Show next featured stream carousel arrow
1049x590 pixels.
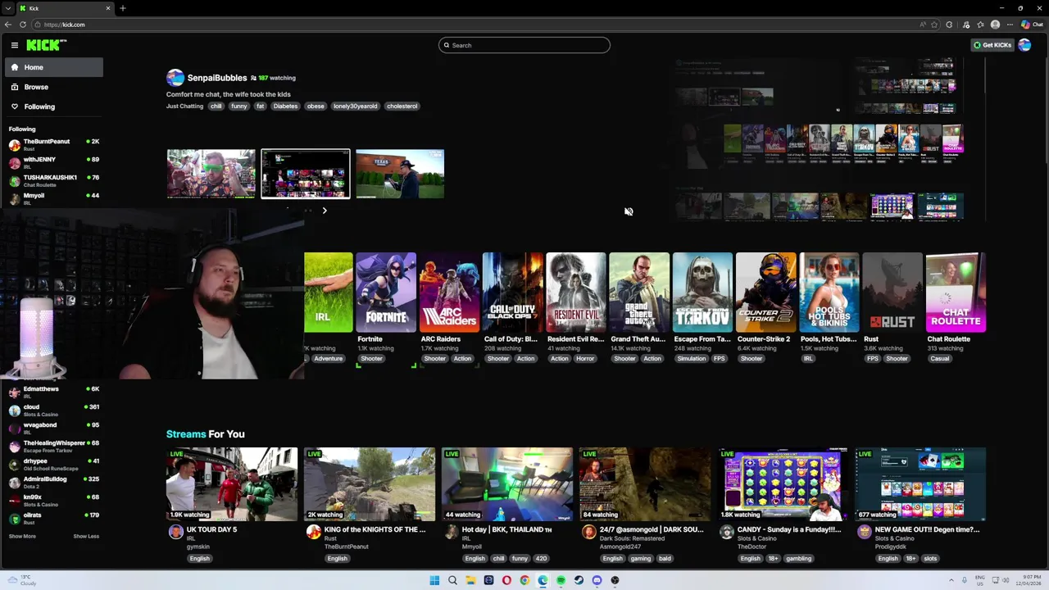coord(325,211)
